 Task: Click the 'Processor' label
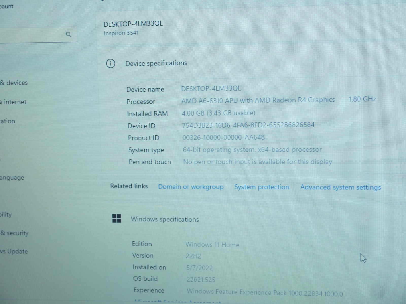pyautogui.click(x=141, y=102)
